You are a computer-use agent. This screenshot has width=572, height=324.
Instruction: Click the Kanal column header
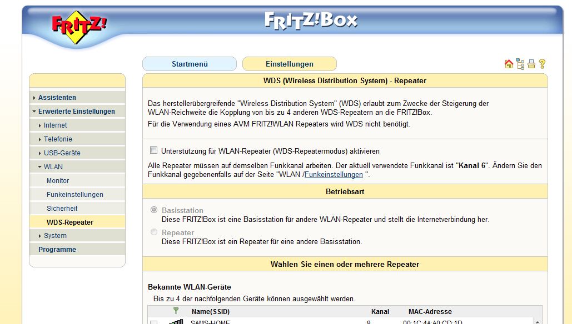[x=380, y=312]
